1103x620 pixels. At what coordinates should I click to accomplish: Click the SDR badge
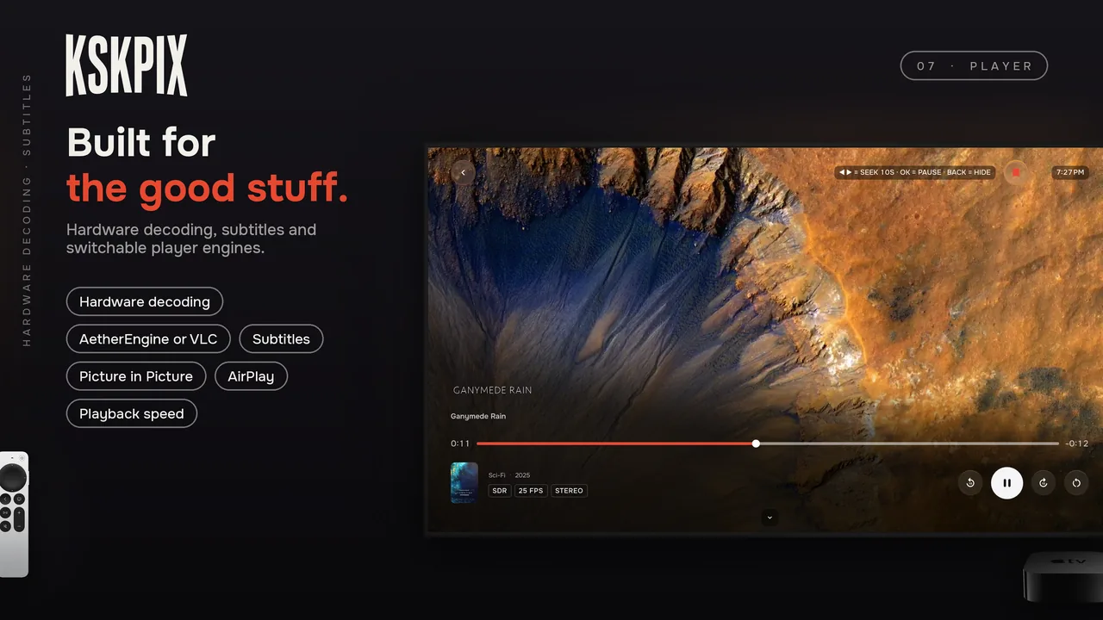[500, 491]
